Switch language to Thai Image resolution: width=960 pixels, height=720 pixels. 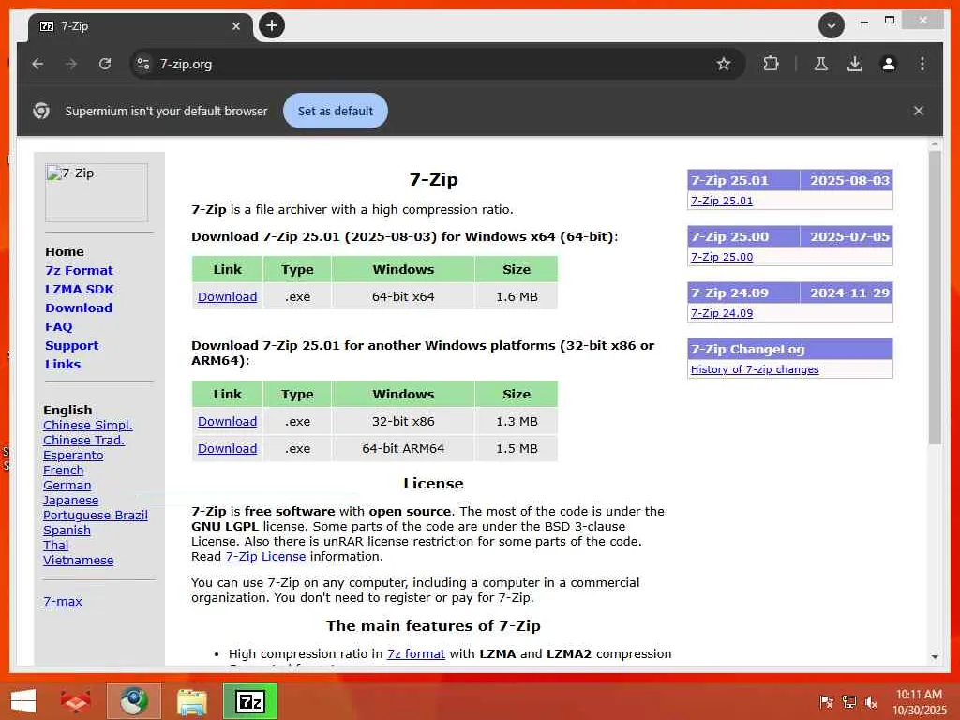pos(55,545)
